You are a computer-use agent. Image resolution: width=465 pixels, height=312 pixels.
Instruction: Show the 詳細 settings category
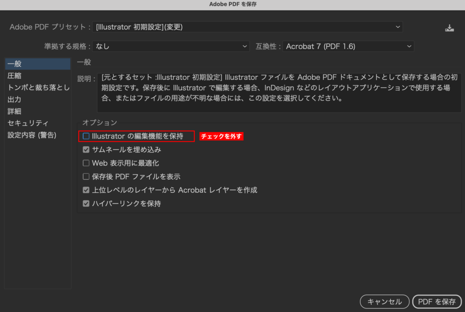(x=38, y=111)
